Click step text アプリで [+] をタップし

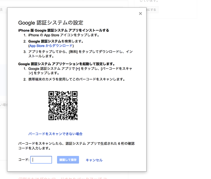[x=80, y=71]
